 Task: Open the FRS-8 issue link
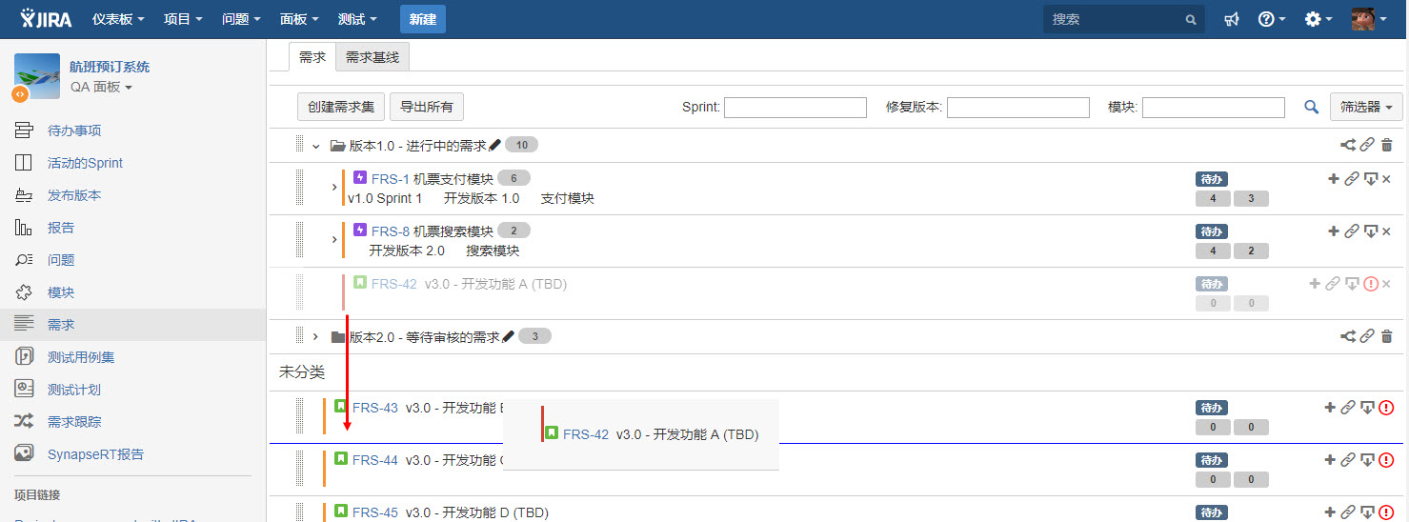391,231
